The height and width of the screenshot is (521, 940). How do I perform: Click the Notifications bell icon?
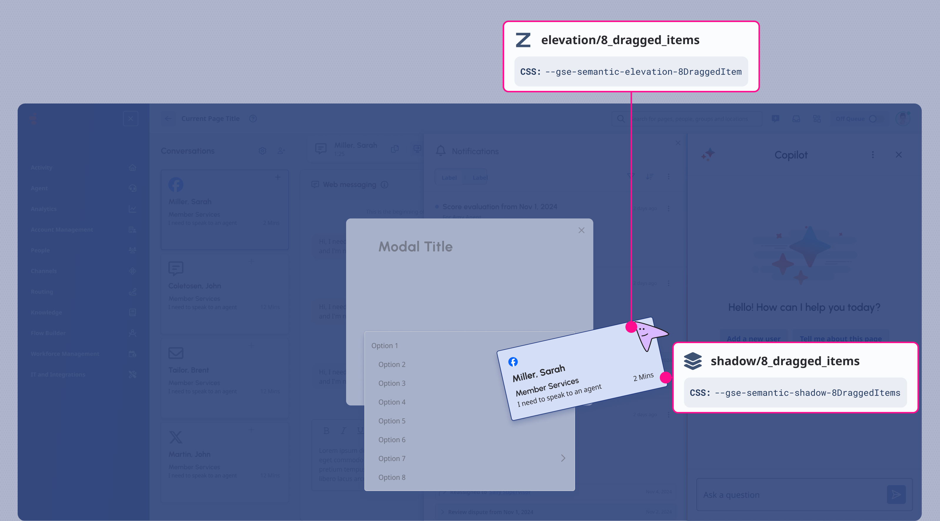pos(441,151)
